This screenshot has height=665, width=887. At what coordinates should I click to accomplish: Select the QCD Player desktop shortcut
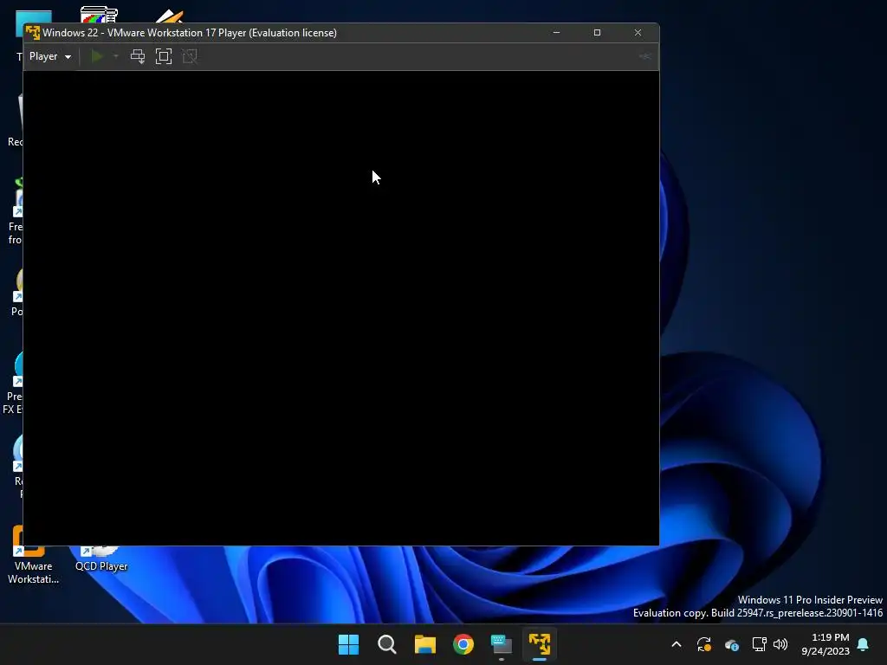click(x=101, y=558)
